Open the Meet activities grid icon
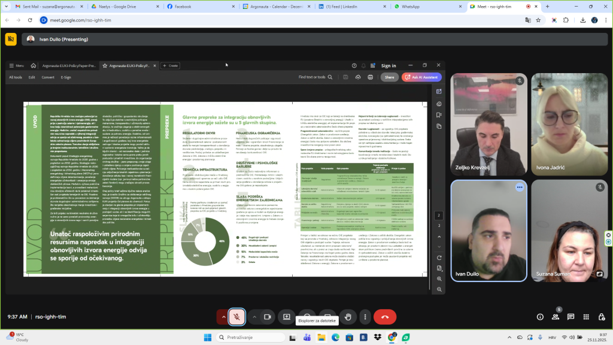 (587, 317)
